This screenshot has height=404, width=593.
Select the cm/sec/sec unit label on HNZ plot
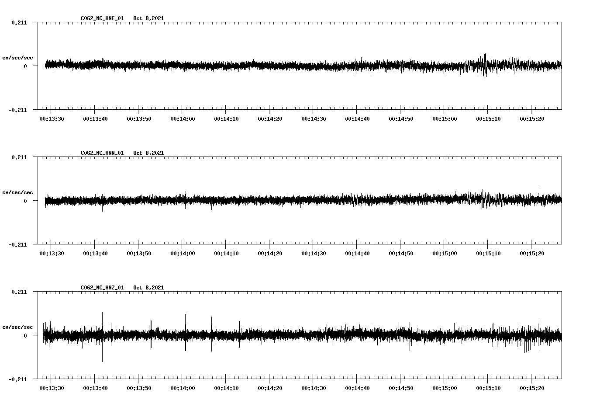(17, 327)
